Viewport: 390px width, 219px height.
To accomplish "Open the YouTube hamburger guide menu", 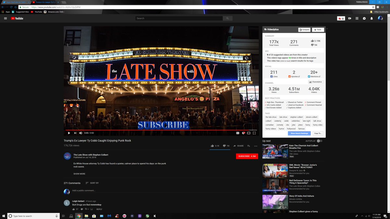I will (x=5, y=18).
